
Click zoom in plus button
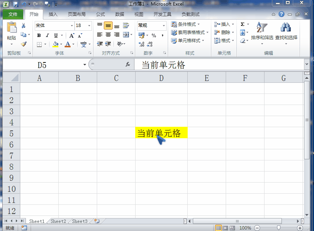point(300,228)
